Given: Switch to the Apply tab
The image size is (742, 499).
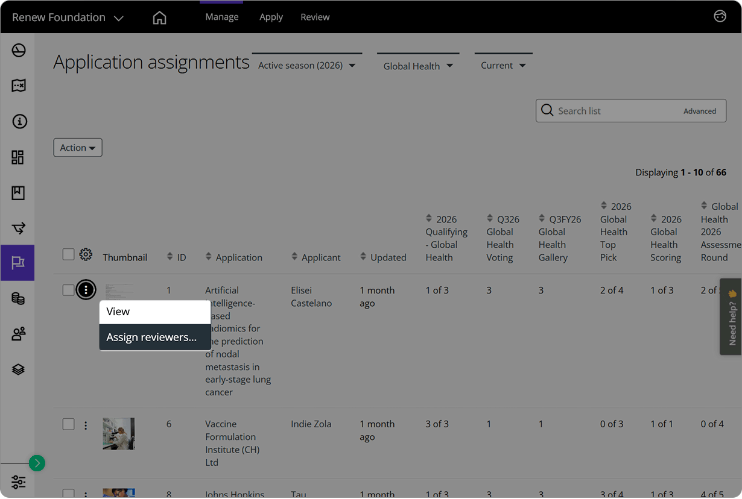Looking at the screenshot, I should pyautogui.click(x=271, y=17).
